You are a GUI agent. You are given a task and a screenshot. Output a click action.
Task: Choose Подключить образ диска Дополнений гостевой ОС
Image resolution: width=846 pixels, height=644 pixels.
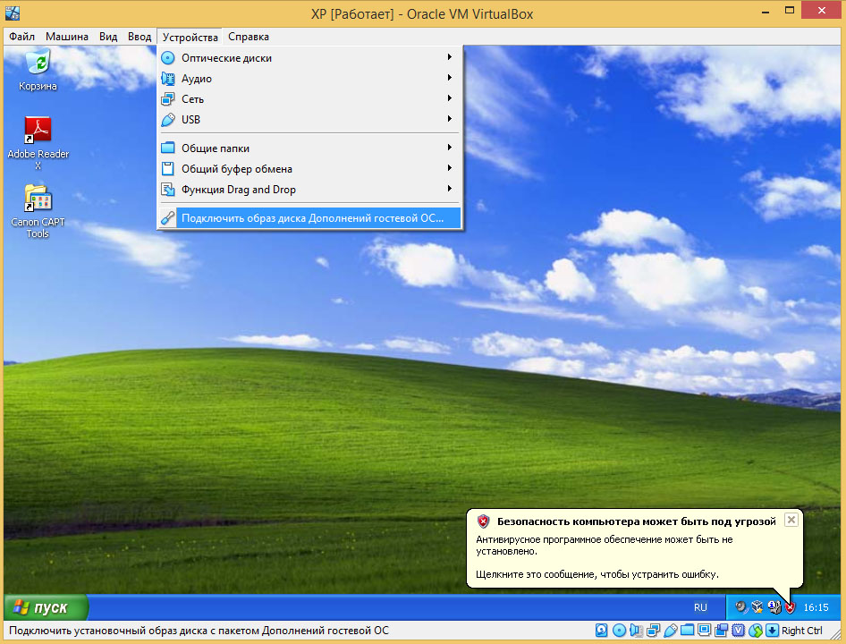(x=309, y=217)
